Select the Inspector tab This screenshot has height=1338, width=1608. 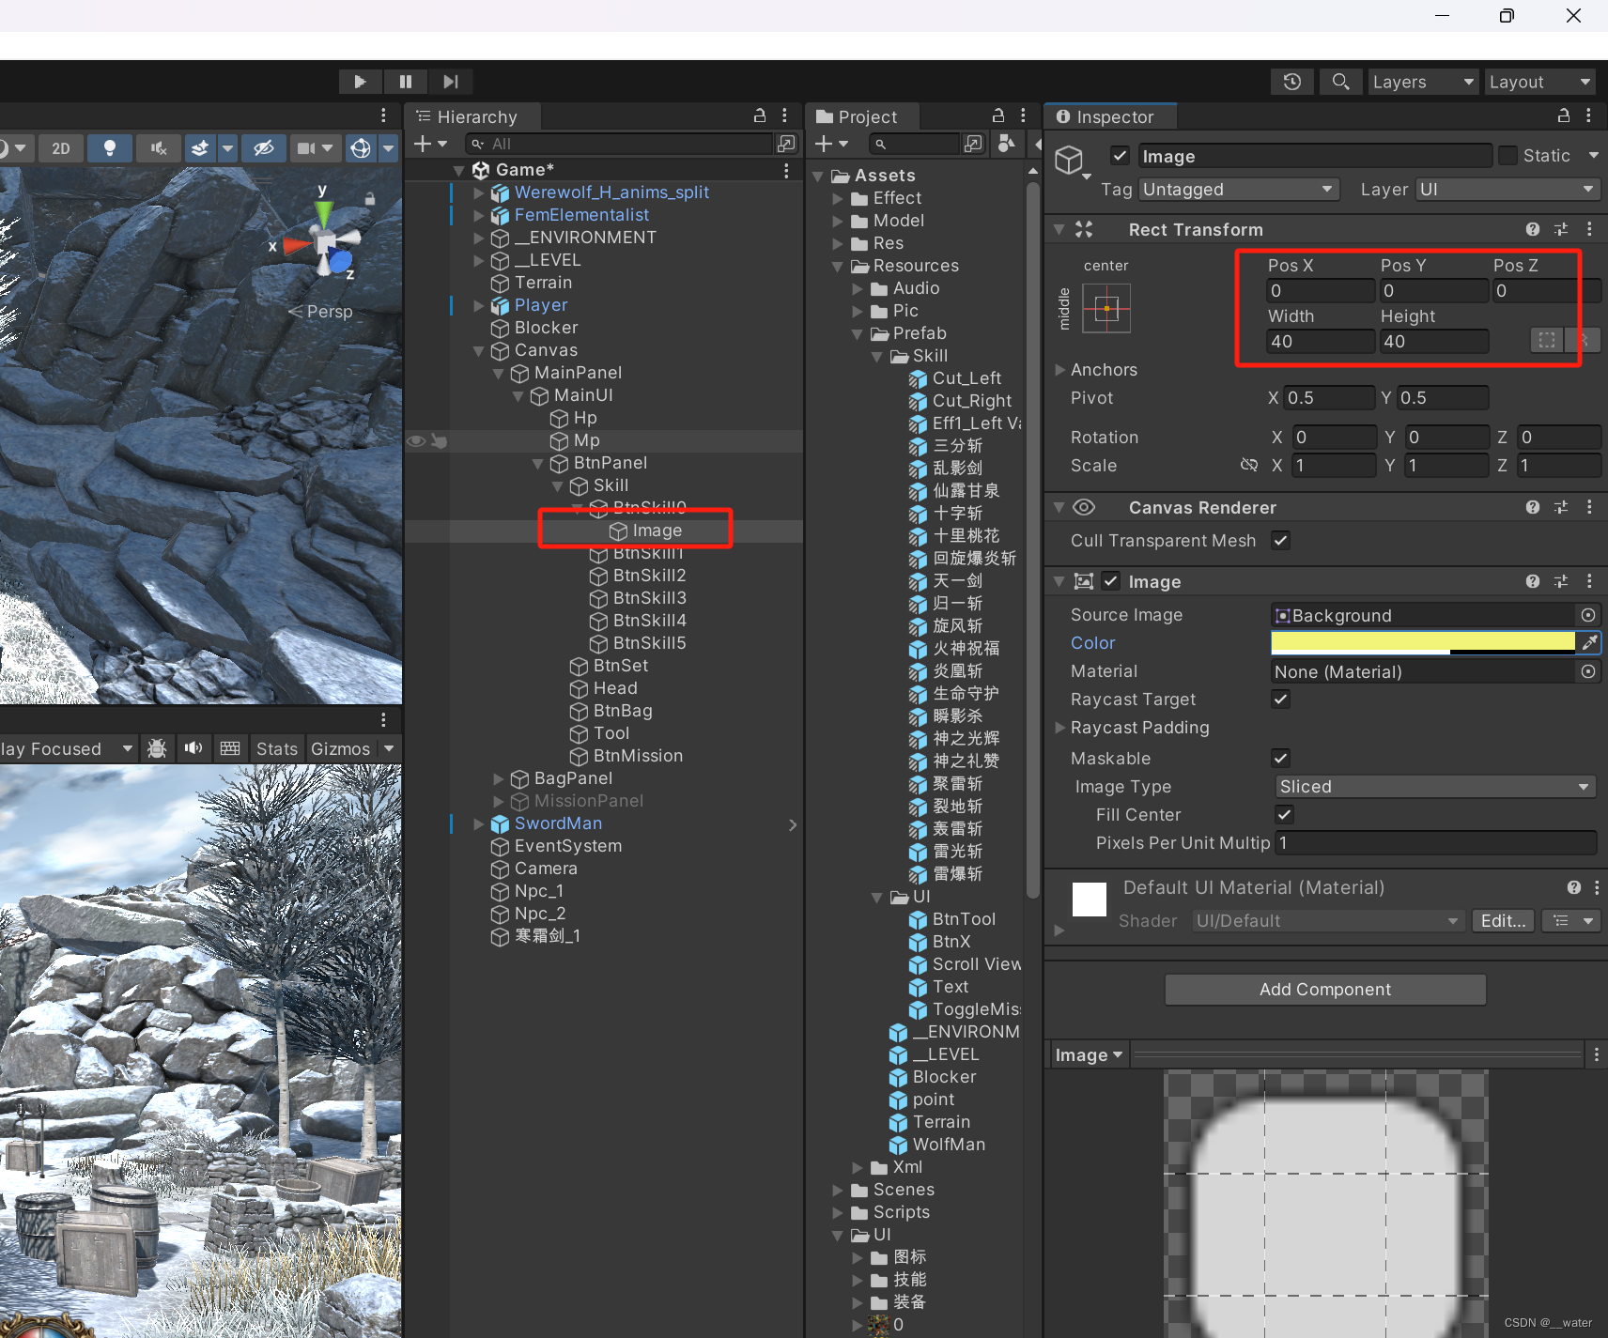point(1110,115)
